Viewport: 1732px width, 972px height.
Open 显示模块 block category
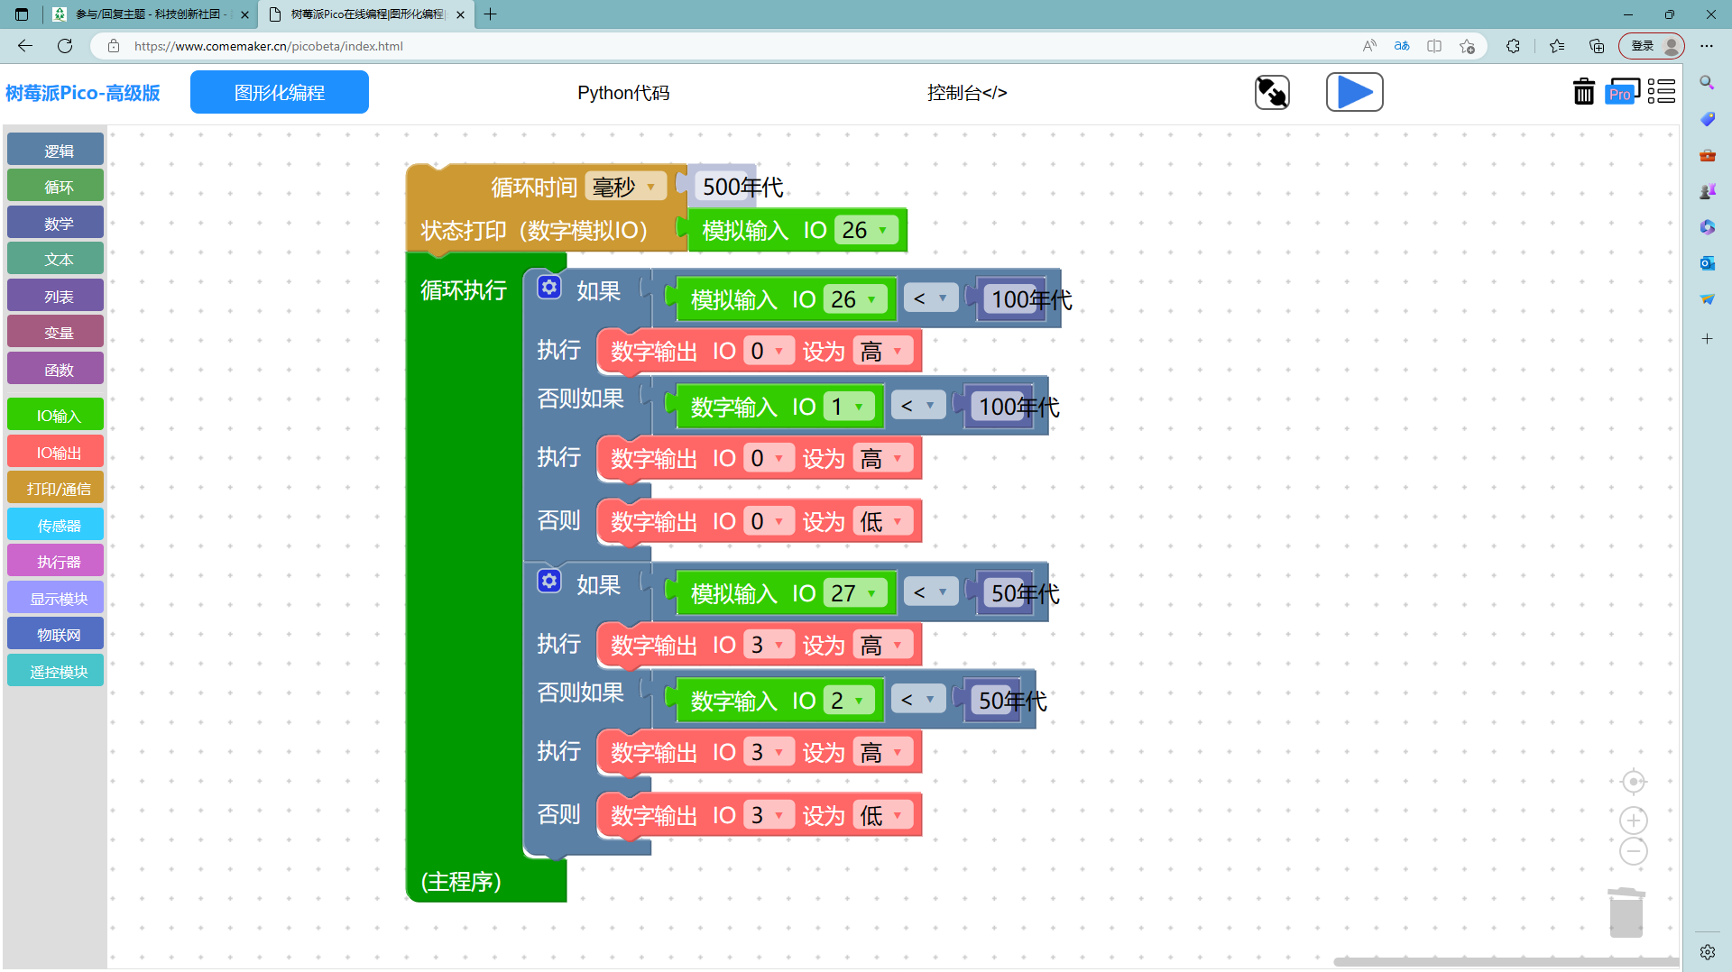(56, 598)
